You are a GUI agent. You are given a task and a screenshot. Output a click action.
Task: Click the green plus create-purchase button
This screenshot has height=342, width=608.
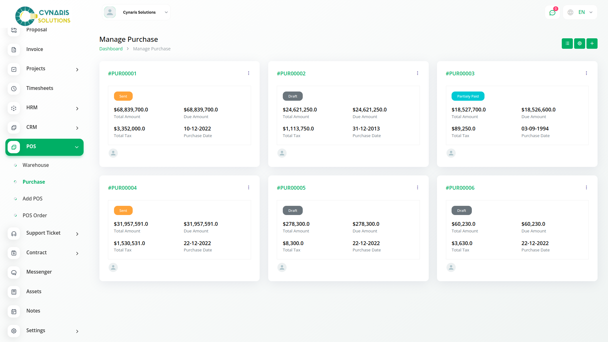[592, 43]
